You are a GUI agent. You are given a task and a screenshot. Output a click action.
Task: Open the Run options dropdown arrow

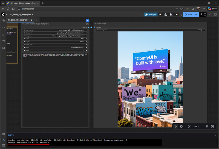click(196, 14)
